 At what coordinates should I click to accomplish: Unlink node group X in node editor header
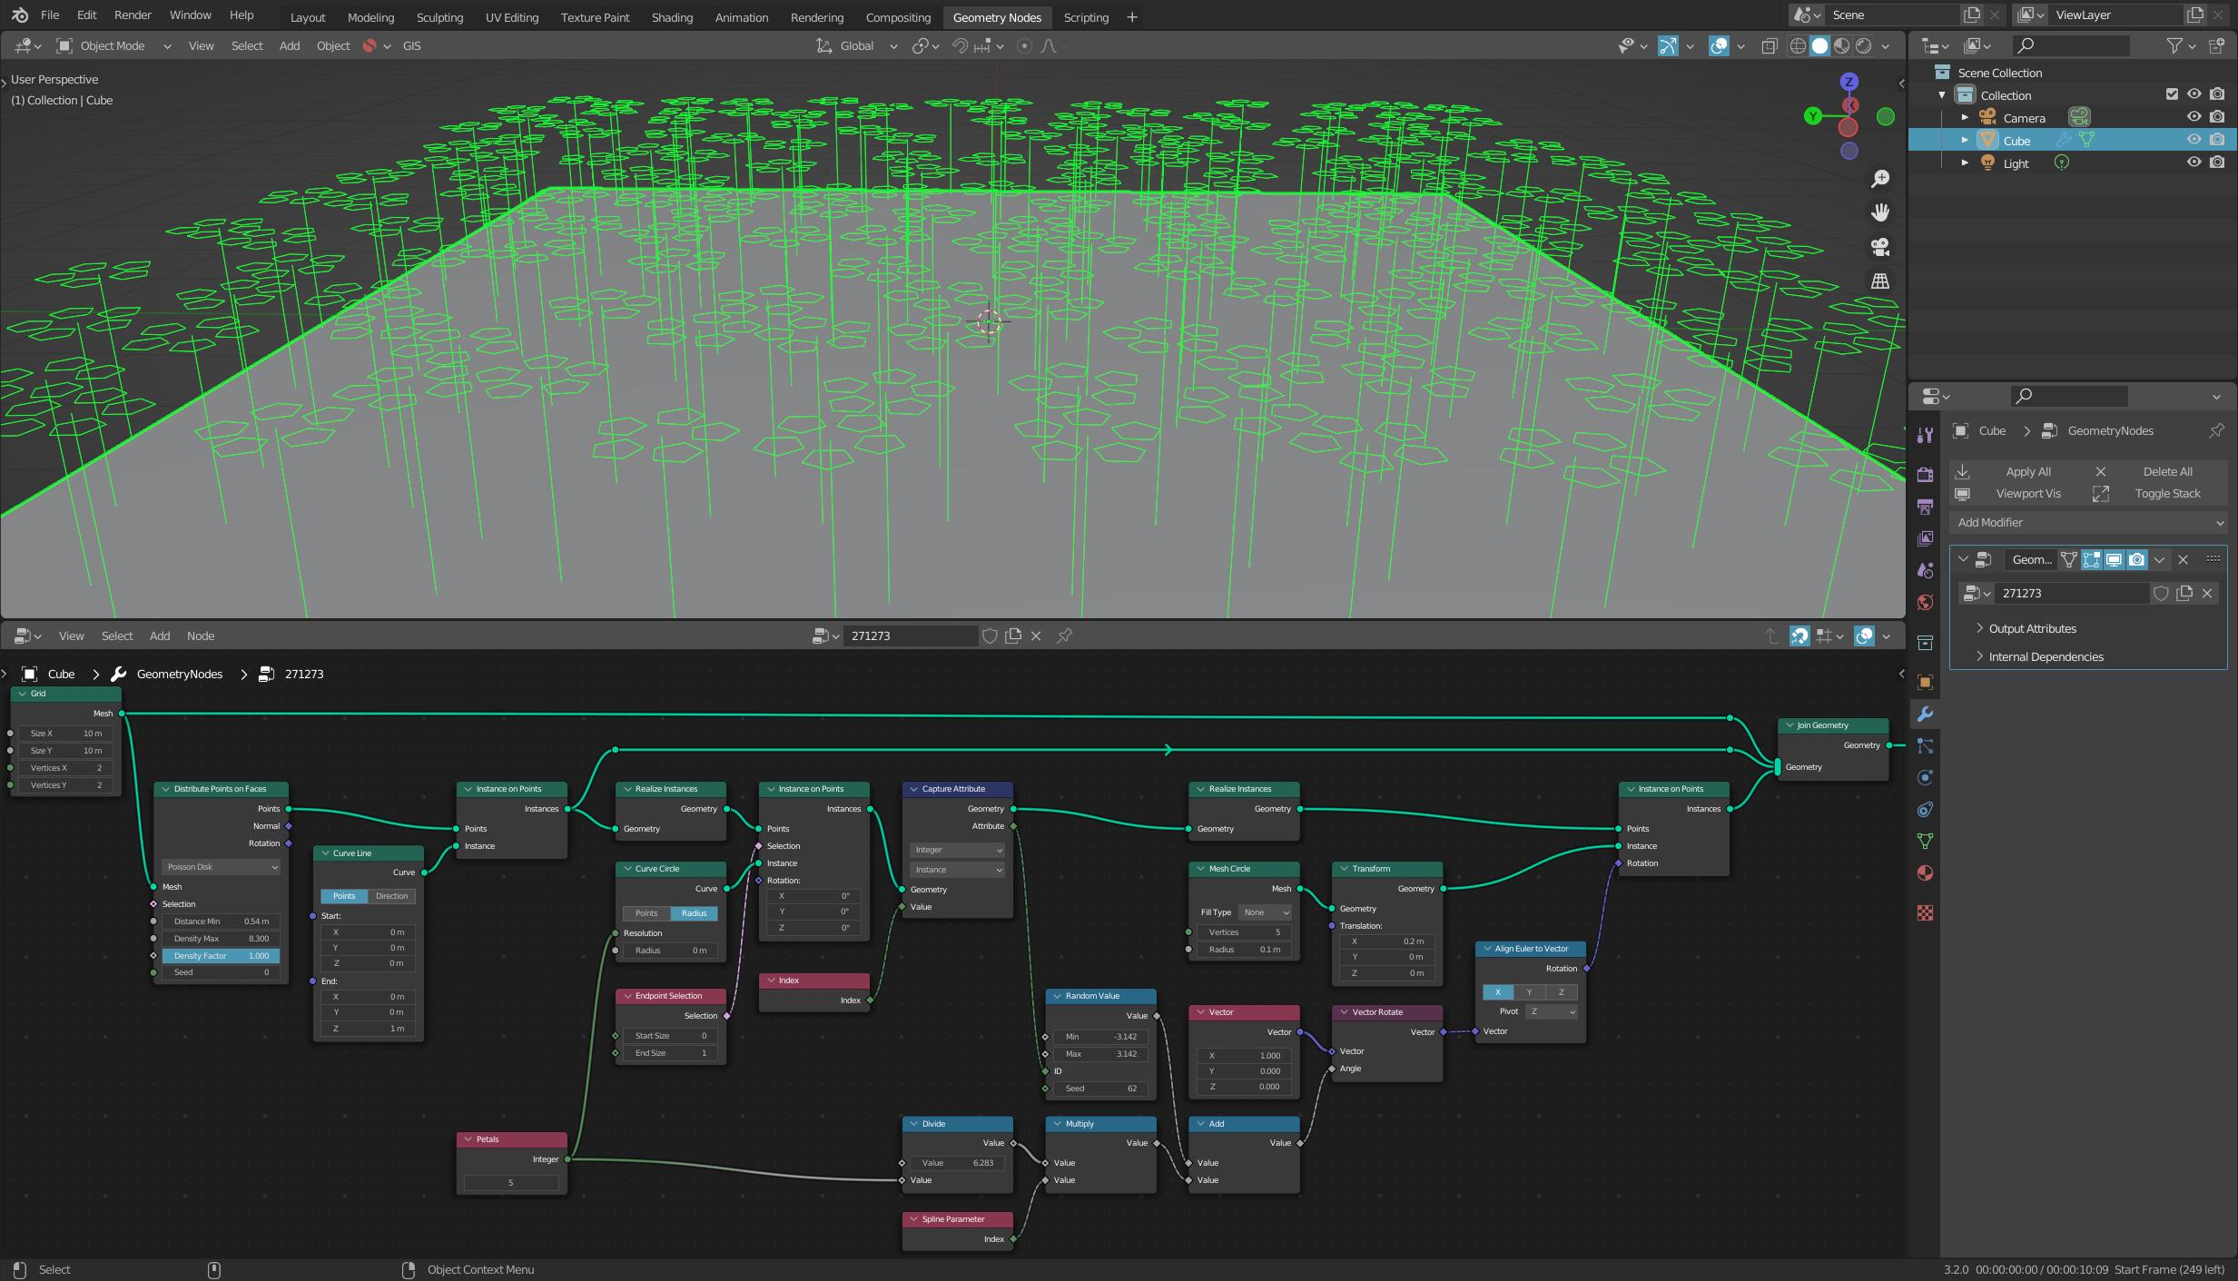1036,636
